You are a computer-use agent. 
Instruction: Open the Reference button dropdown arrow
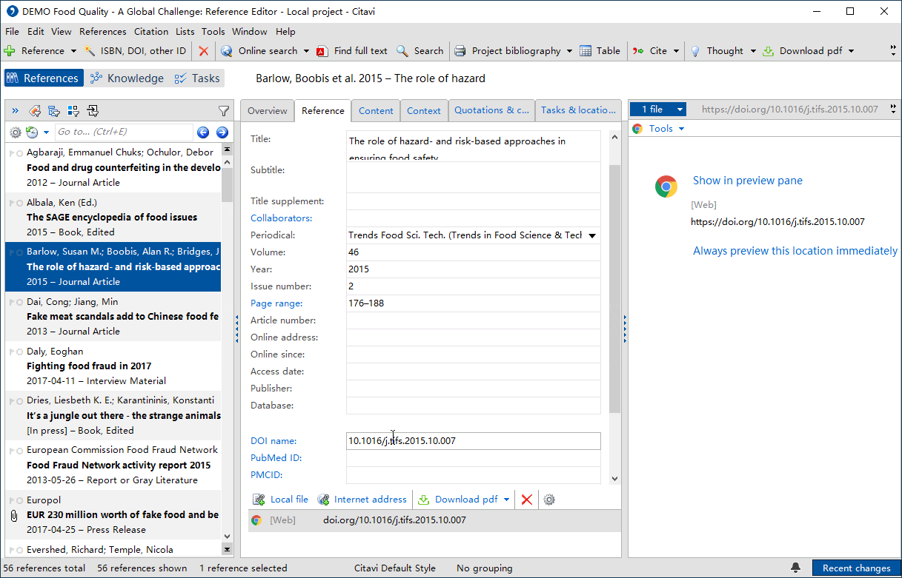pyautogui.click(x=73, y=51)
